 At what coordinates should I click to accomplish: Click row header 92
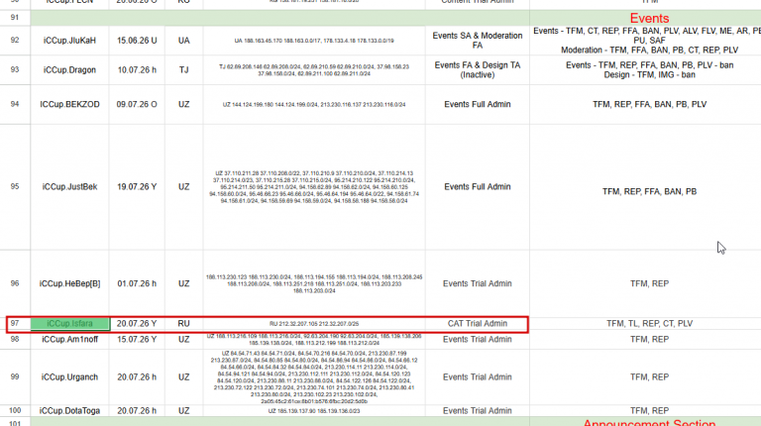click(x=15, y=41)
